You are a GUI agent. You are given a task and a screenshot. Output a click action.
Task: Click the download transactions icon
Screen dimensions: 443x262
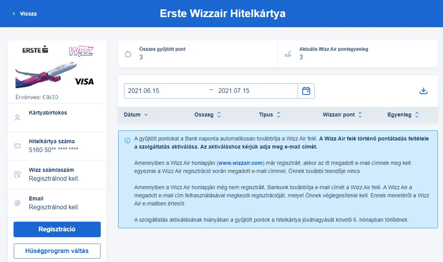tap(424, 91)
